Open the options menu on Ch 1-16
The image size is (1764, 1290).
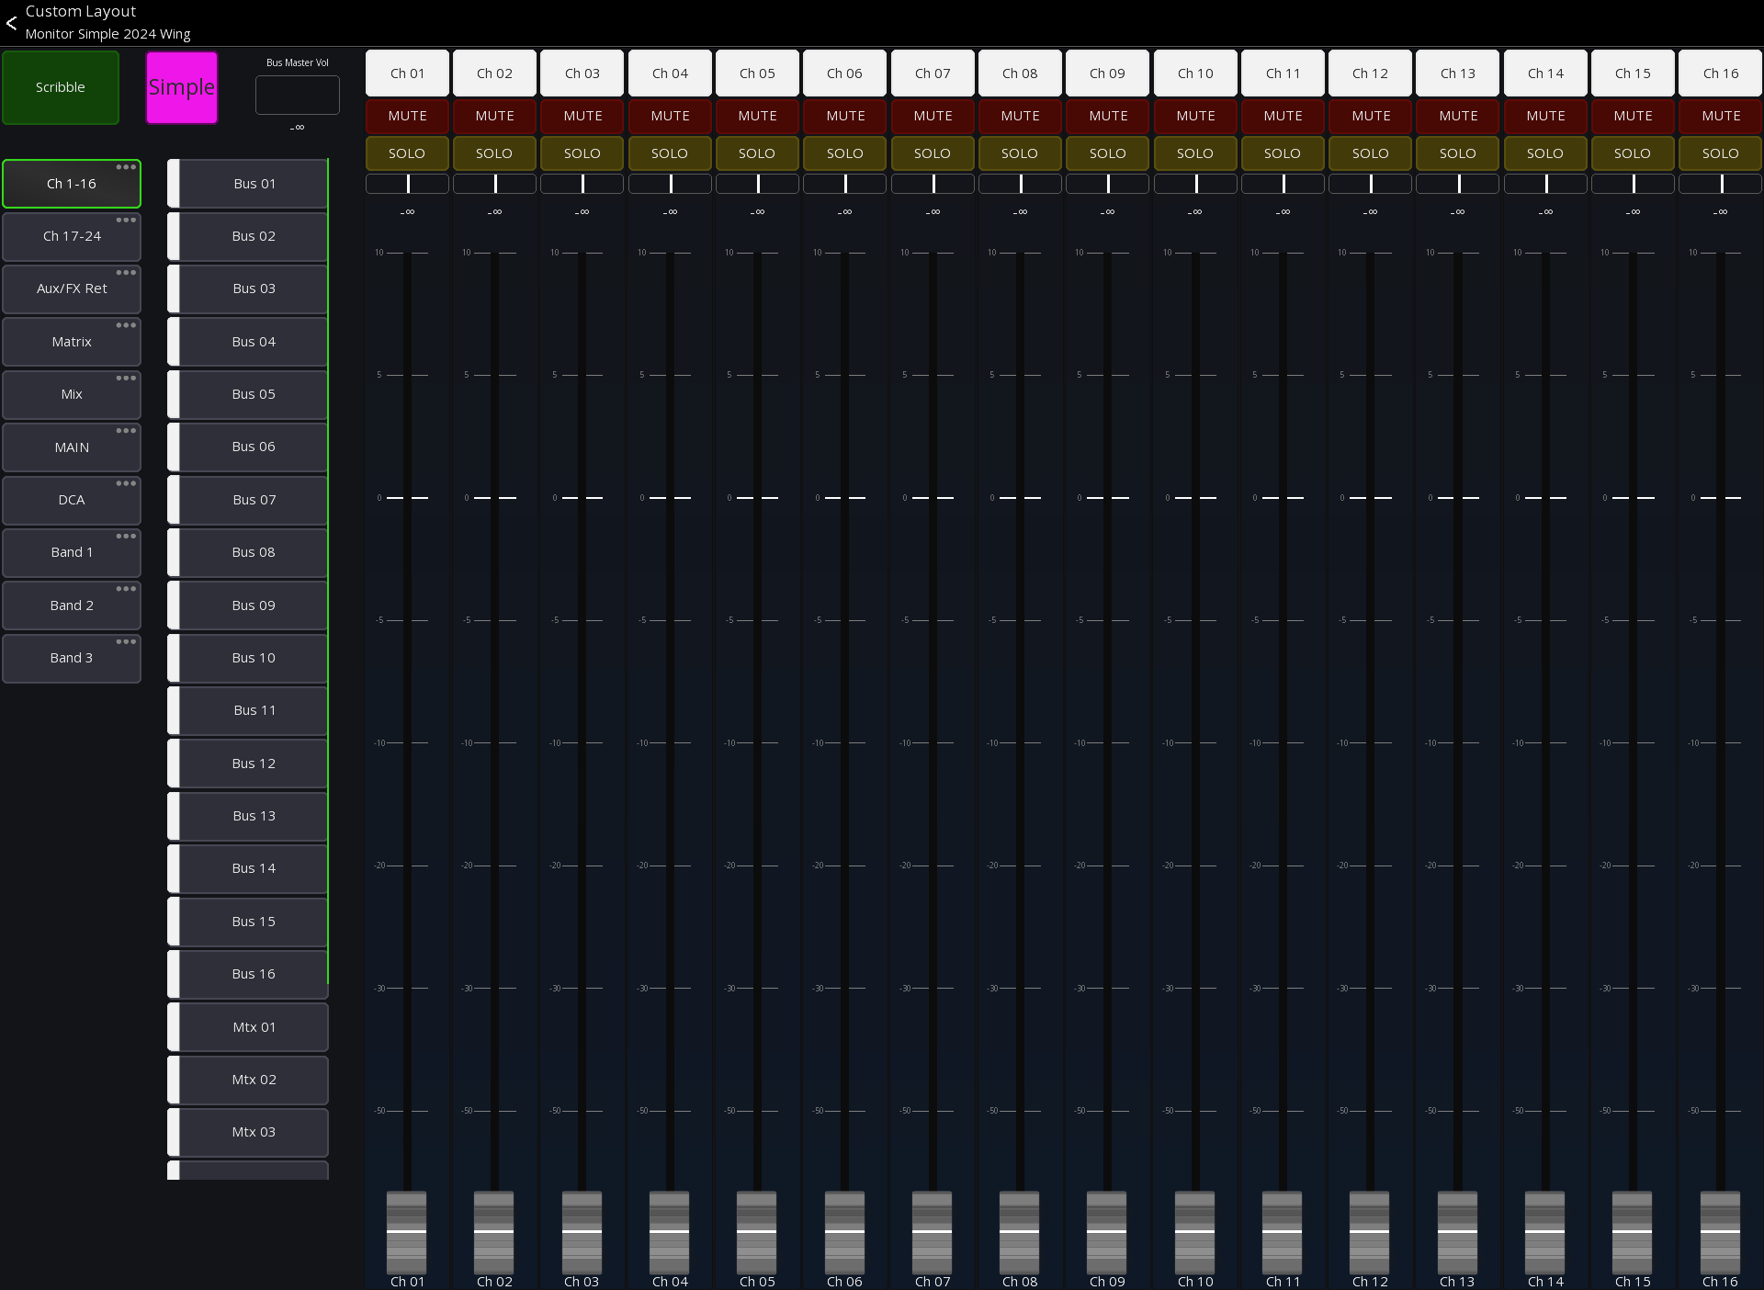[126, 168]
